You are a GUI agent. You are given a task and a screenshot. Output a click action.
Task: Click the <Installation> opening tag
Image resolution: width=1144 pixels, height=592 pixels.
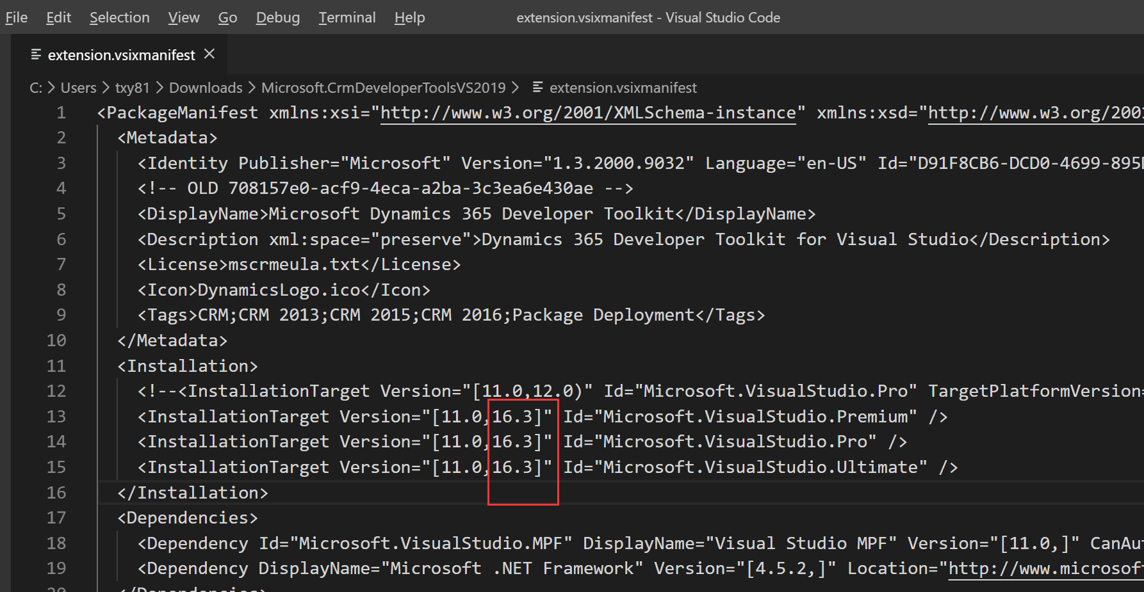click(188, 366)
